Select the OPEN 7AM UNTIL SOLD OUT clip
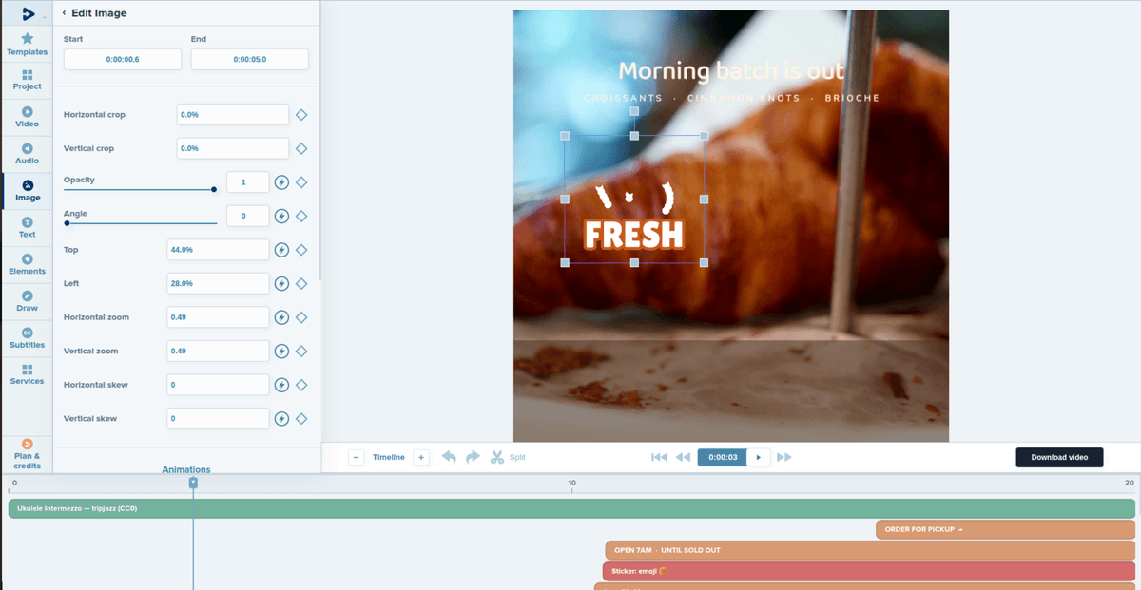The width and height of the screenshot is (1141, 590). click(x=870, y=550)
